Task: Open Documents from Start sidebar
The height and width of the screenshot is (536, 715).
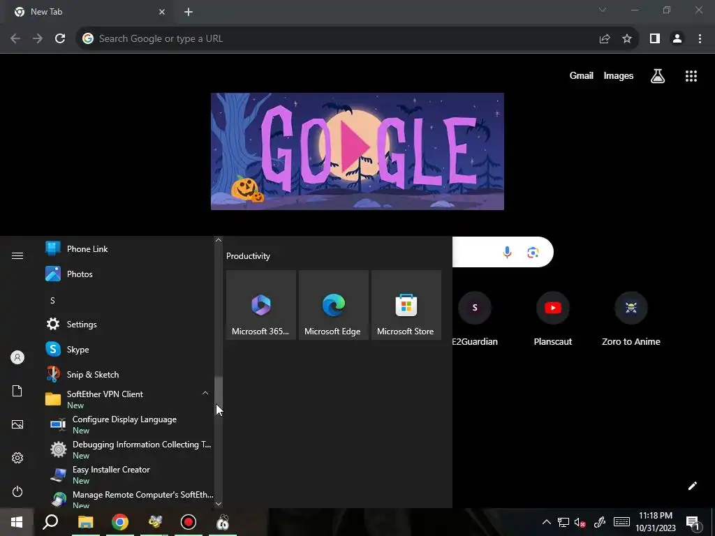Action: [x=17, y=391]
